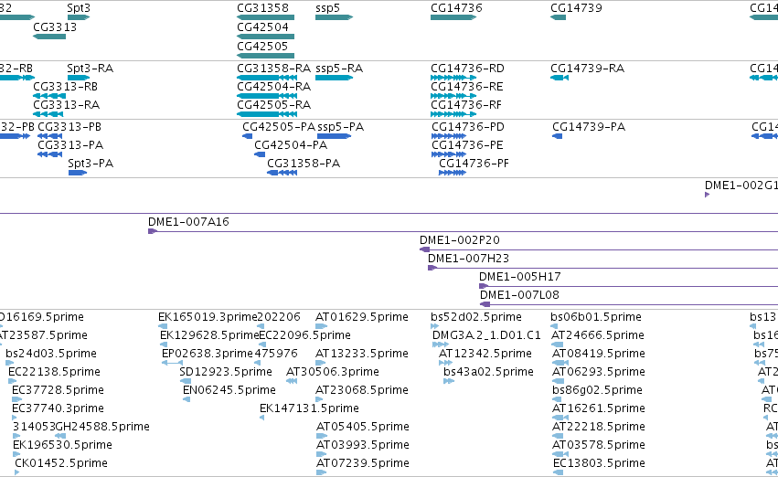Screen dimensions: 778x477
Task: Click the CG14739-PA protein arrow
Action: [557, 136]
